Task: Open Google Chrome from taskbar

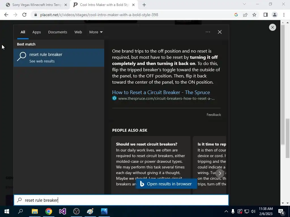Action: [x=49, y=211]
